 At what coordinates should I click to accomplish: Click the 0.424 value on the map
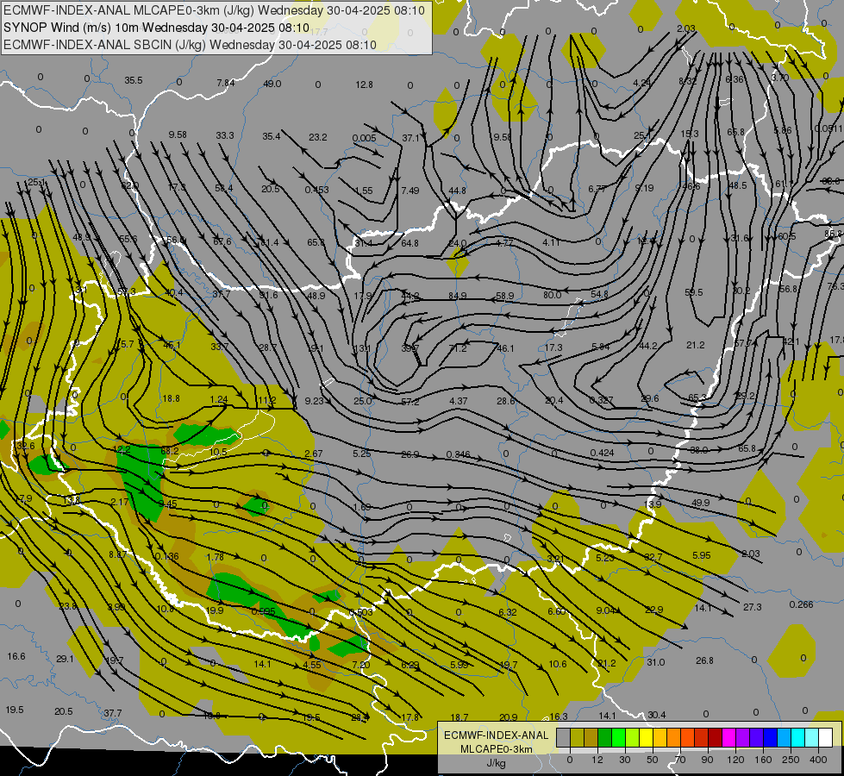click(602, 453)
